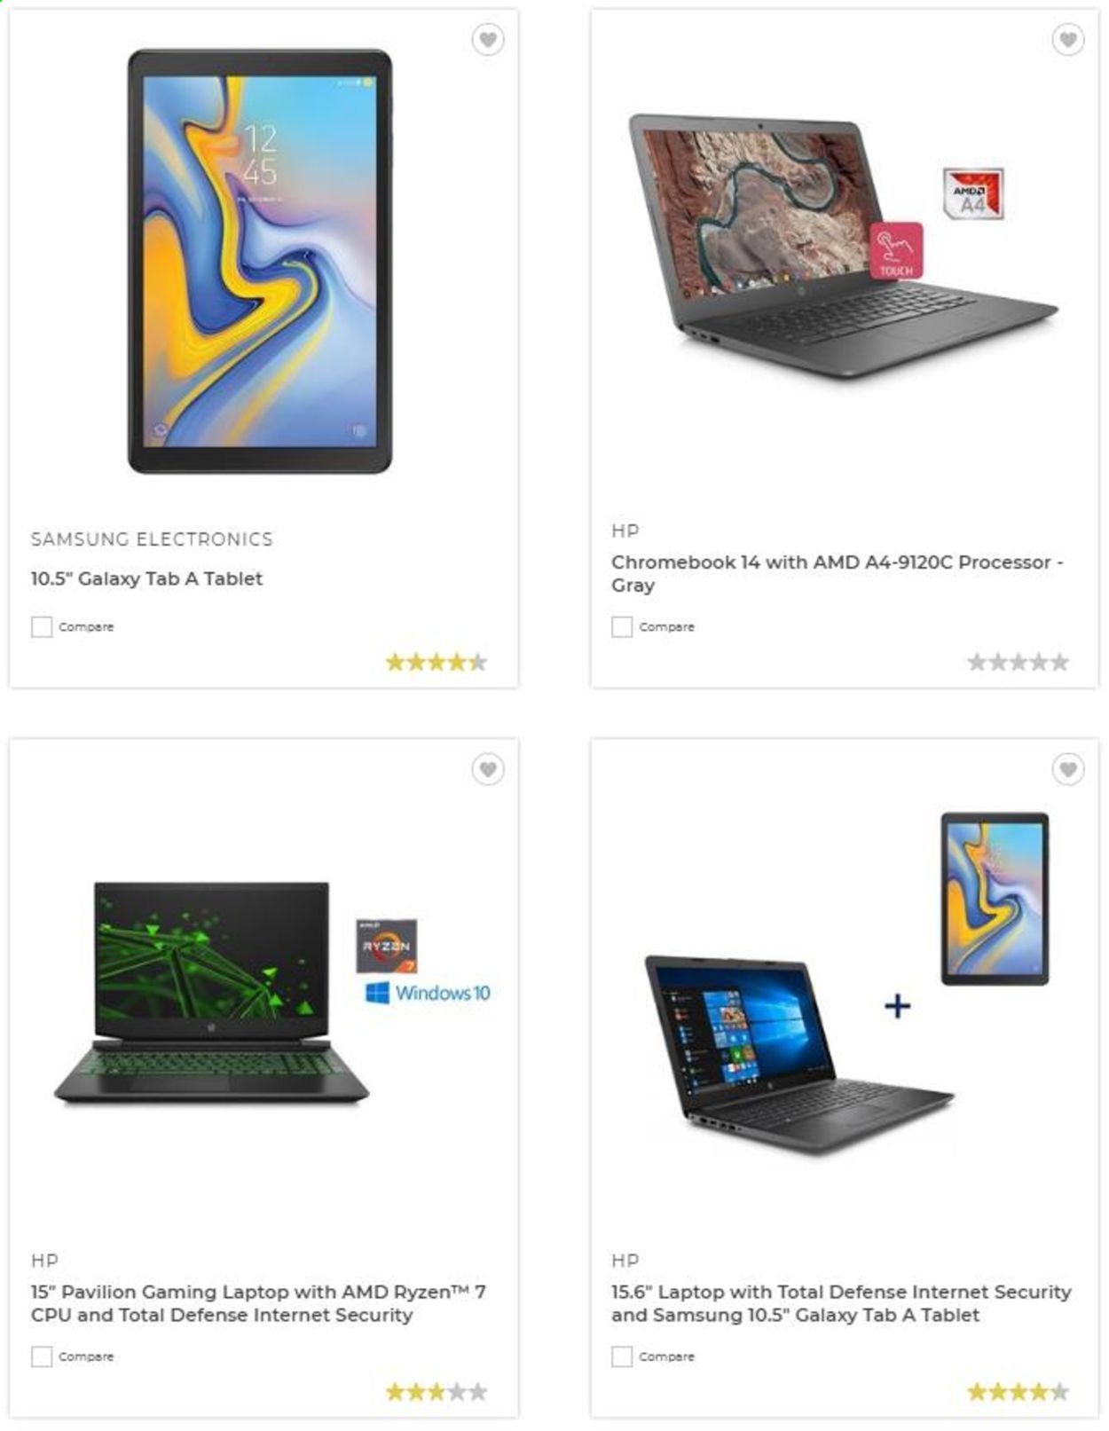Screen dimensions: 1109x1431
Task: Open 15" Pavilion Gaming Laptop product link
Action: 258,1303
